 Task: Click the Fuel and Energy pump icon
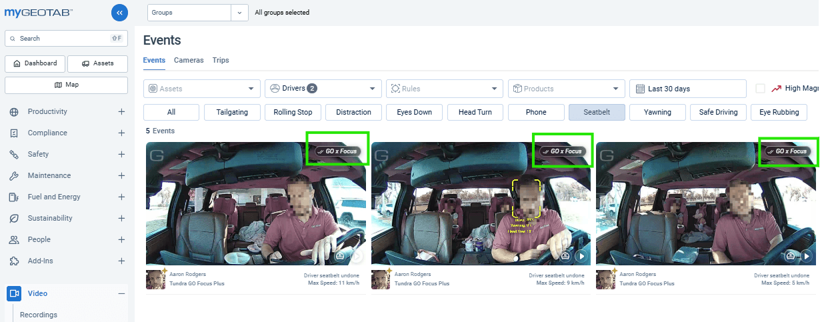tap(14, 197)
